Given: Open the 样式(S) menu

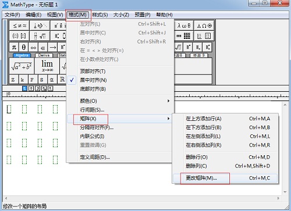Looking at the screenshot, I should 100,15.
